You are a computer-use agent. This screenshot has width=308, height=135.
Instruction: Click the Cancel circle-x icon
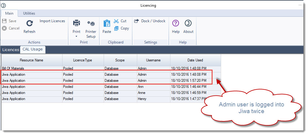4,28
